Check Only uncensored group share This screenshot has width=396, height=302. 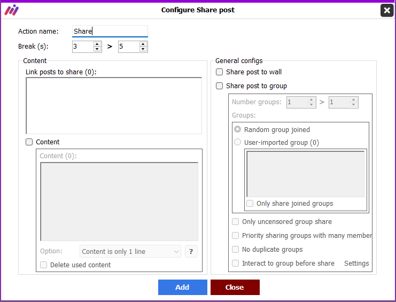[235, 221]
